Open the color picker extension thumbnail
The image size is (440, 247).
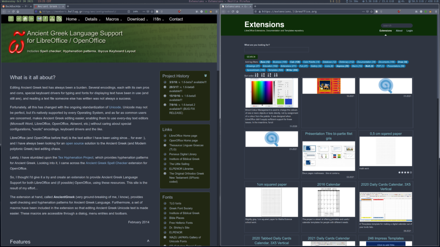click(272, 93)
